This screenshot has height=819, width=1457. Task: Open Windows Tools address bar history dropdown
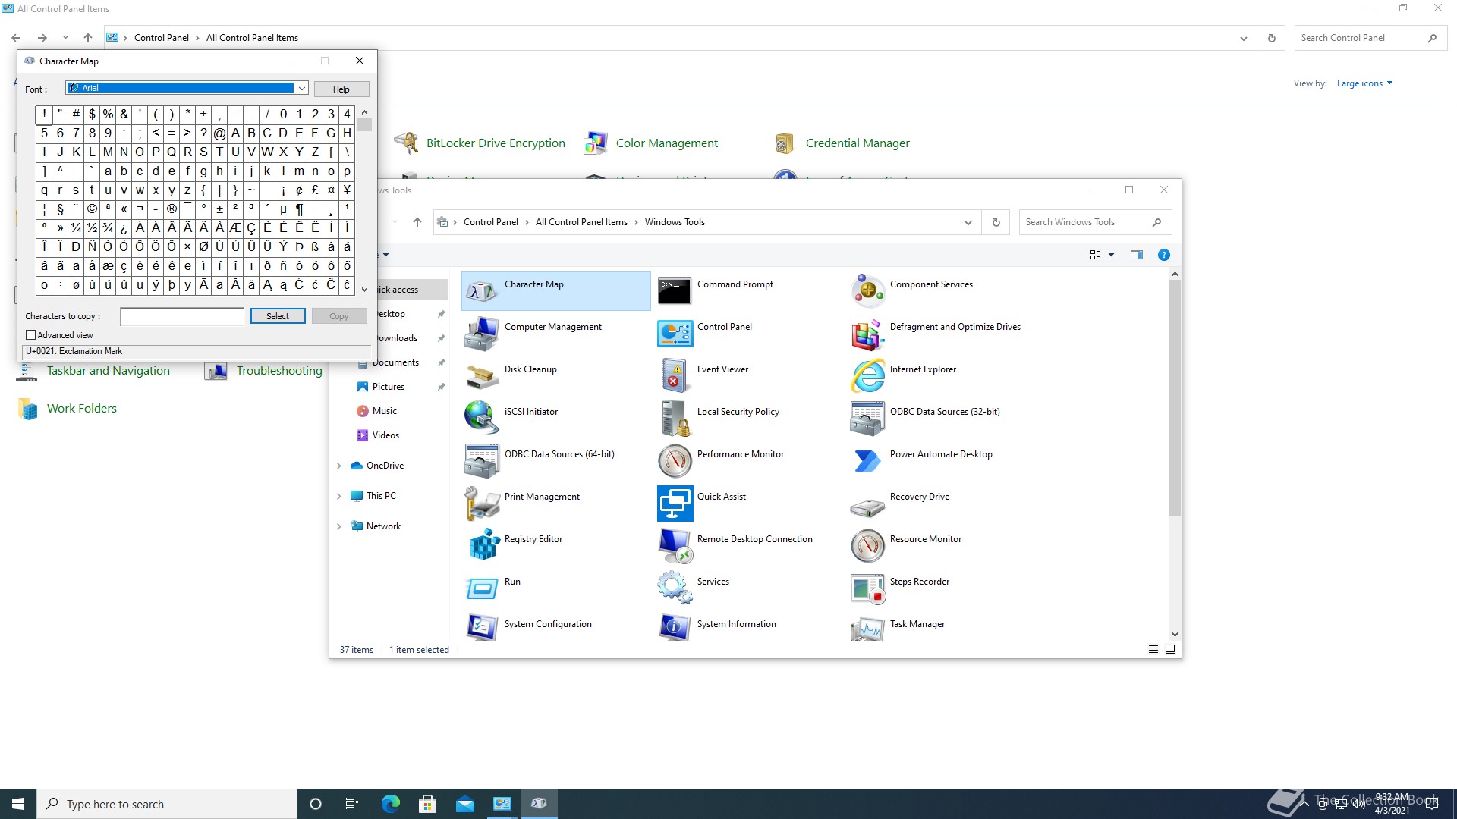[x=968, y=222]
